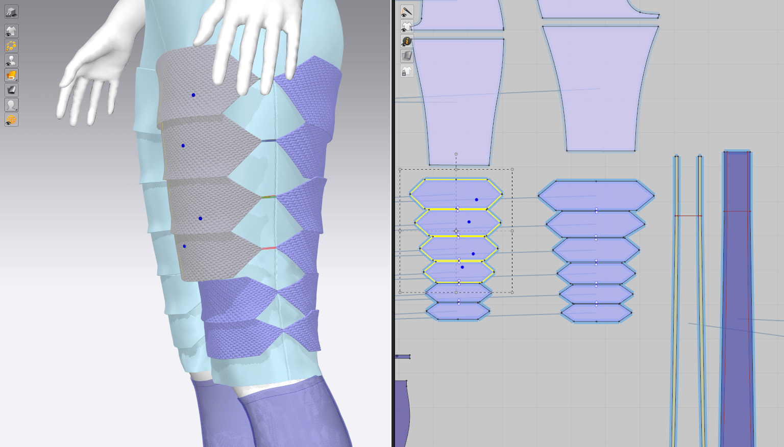This screenshot has height=447, width=784.
Task: Show arrangement points using the orange dots icon
Action: pyautogui.click(x=11, y=46)
